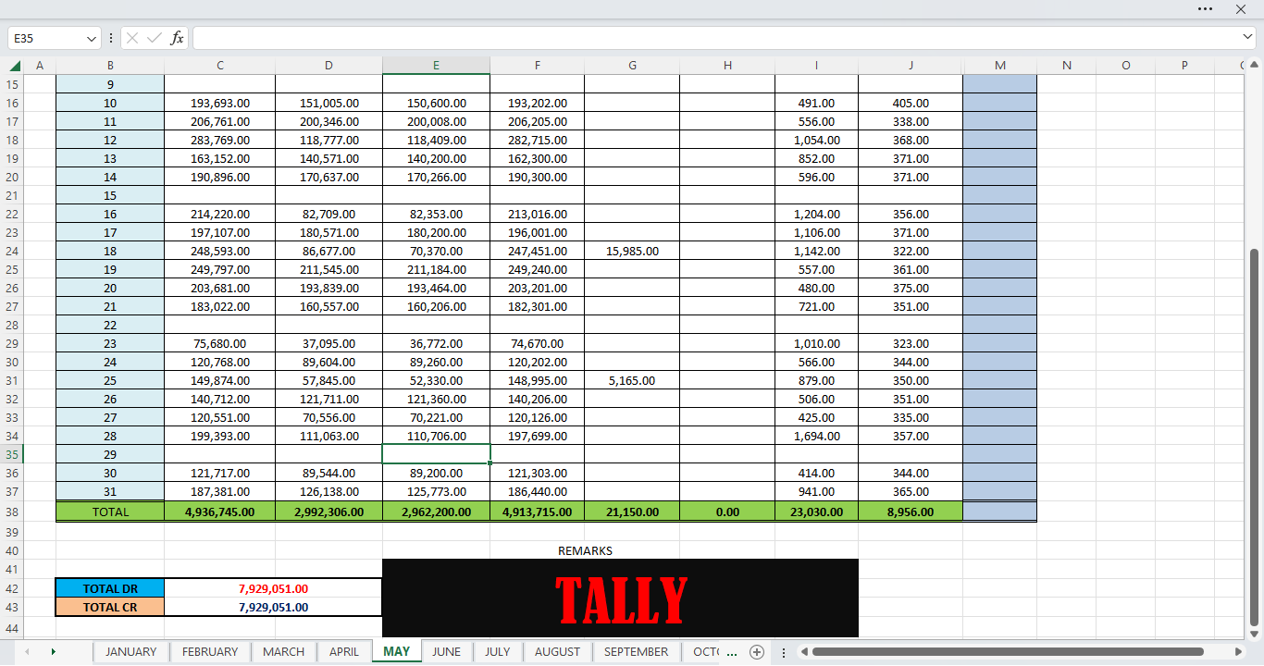Select total cell 23,030.00

coord(816,512)
